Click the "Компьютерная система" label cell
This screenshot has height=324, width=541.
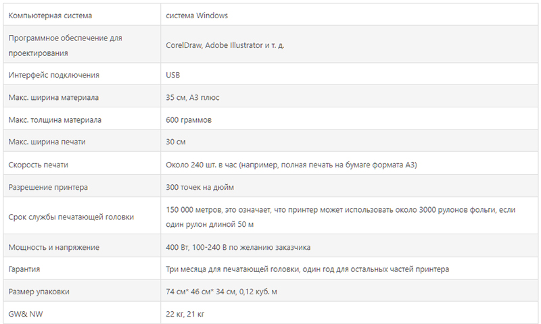pyautogui.click(x=51, y=15)
